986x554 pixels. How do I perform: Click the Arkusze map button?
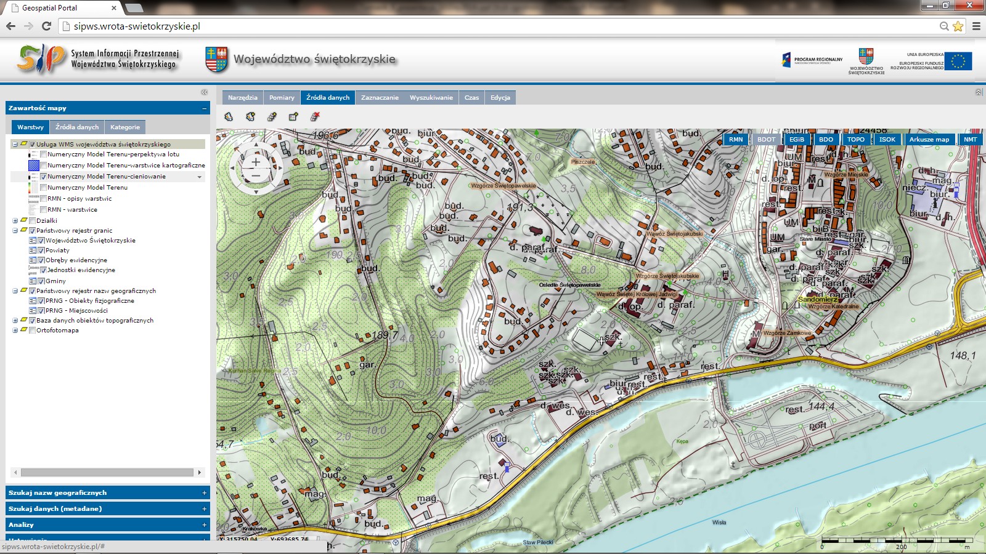point(929,140)
